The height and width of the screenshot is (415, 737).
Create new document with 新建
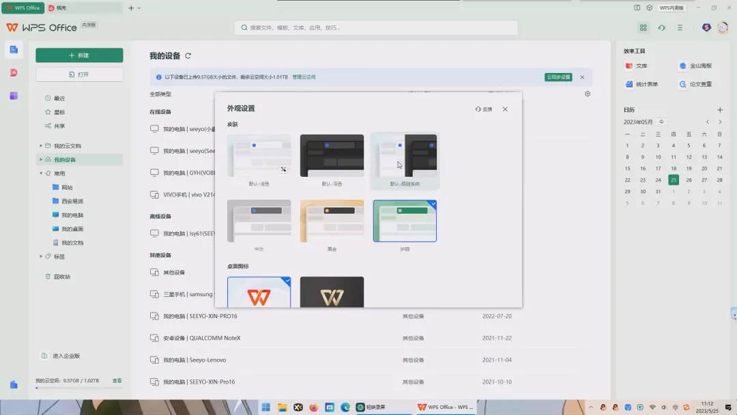click(79, 55)
